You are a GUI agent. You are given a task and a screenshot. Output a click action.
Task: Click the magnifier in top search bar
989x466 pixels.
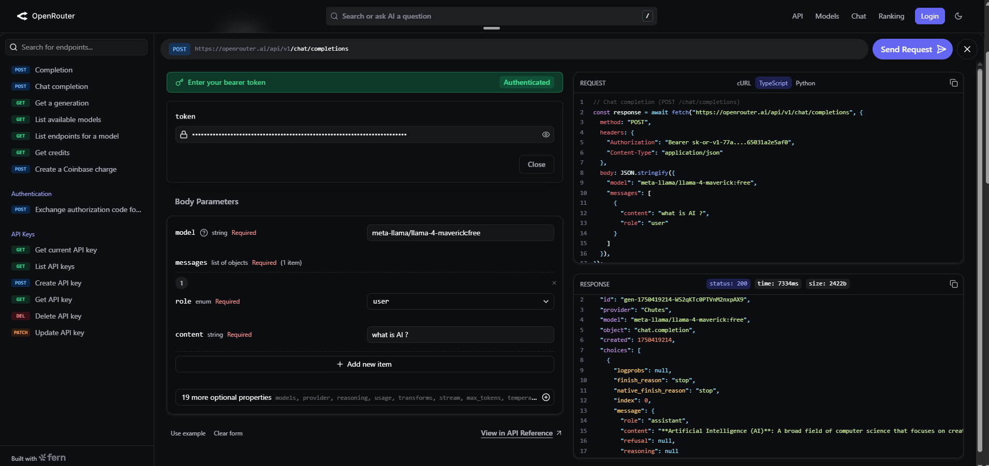click(x=334, y=16)
